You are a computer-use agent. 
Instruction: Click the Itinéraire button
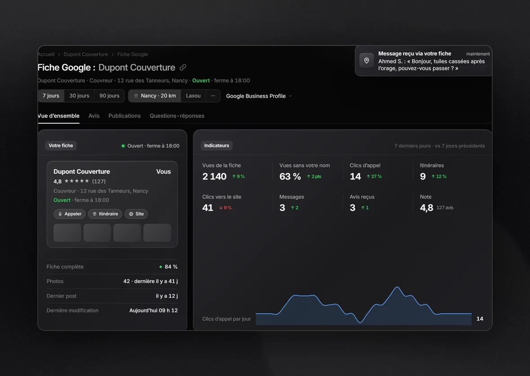pos(105,214)
